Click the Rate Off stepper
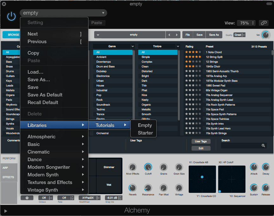The height and width of the screenshot is (216, 274). (x=72, y=198)
